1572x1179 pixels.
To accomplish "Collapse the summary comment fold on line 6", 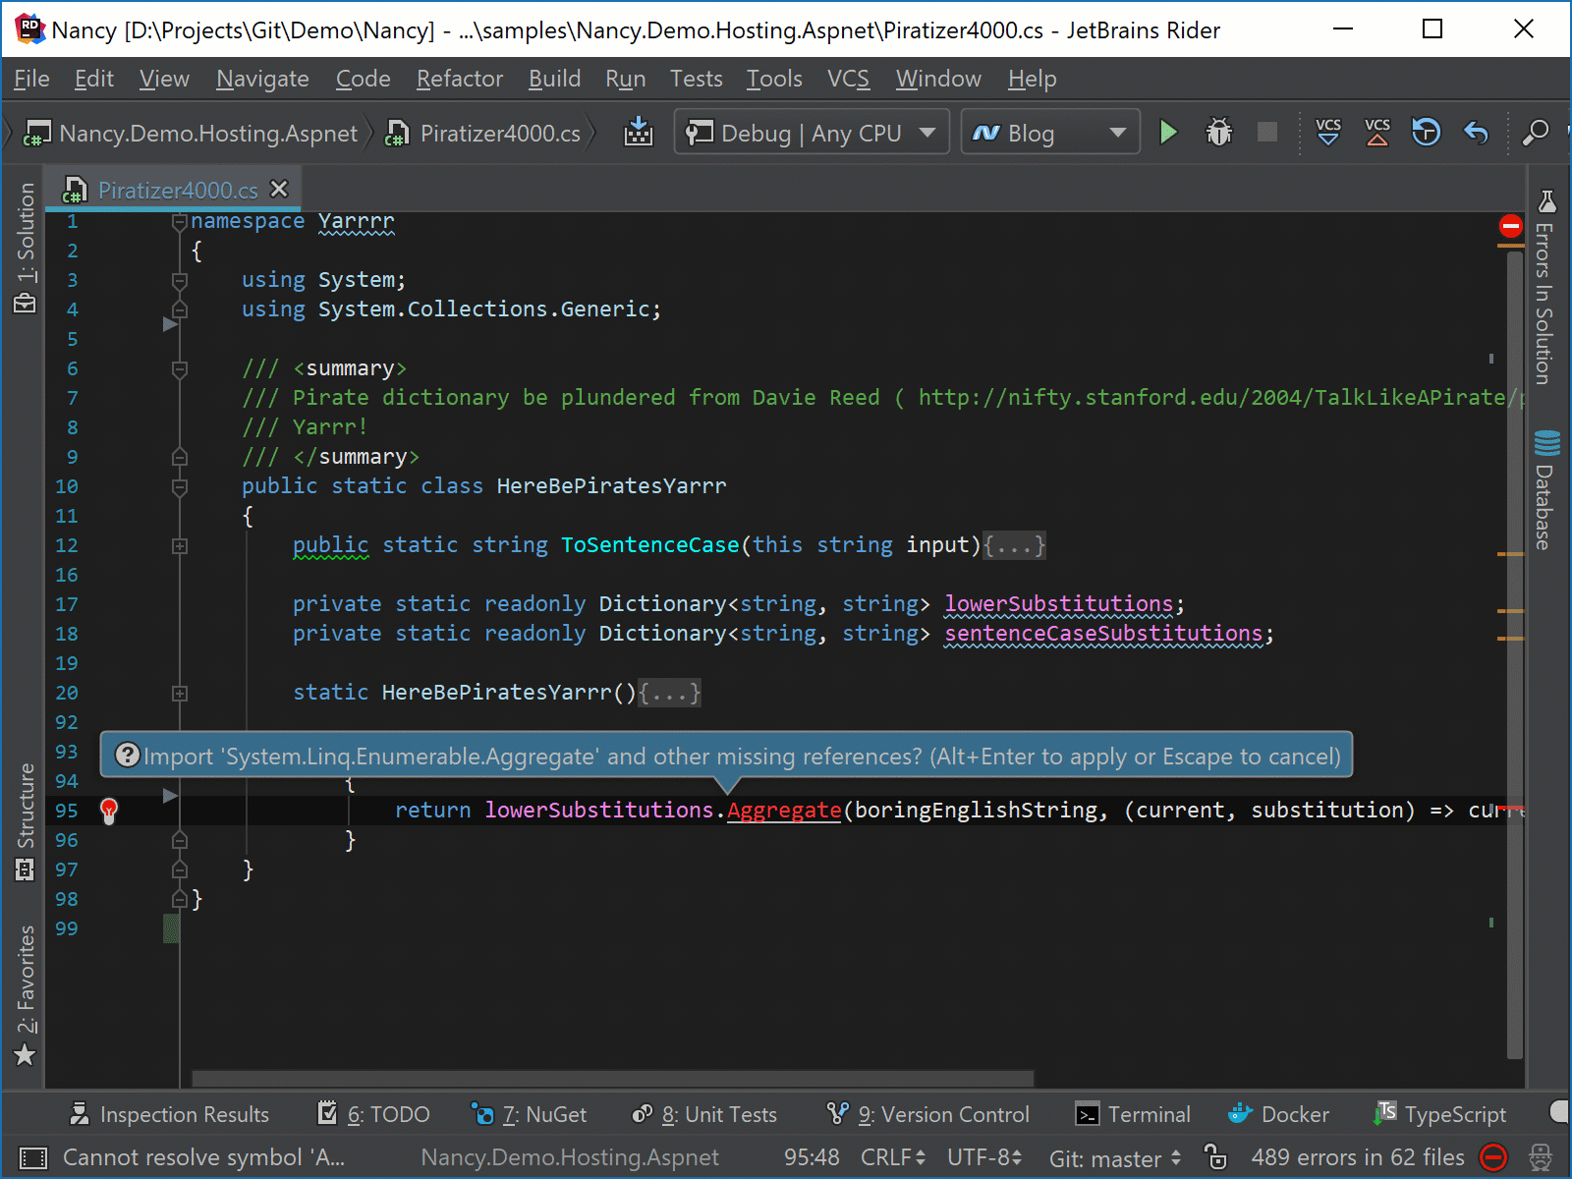I will click(179, 369).
